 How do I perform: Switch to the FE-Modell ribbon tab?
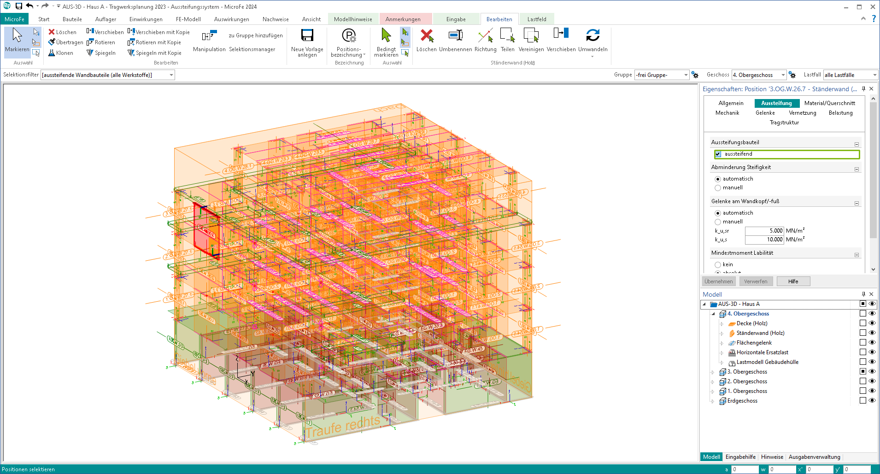[188, 19]
